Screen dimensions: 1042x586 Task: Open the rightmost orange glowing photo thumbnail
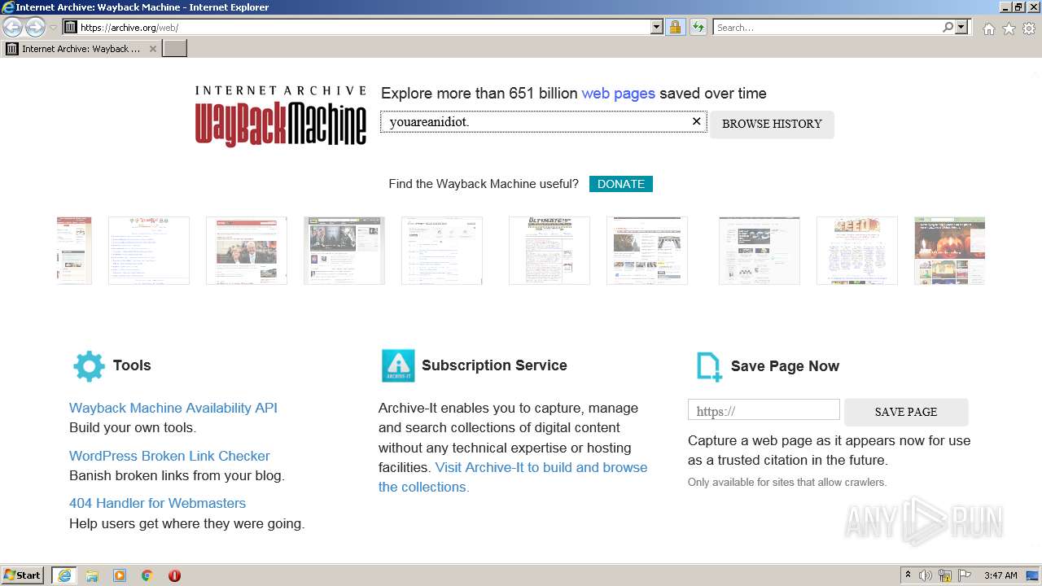[949, 251]
